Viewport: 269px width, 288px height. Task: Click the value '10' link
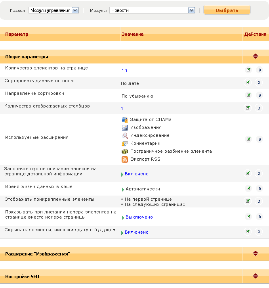(124, 71)
